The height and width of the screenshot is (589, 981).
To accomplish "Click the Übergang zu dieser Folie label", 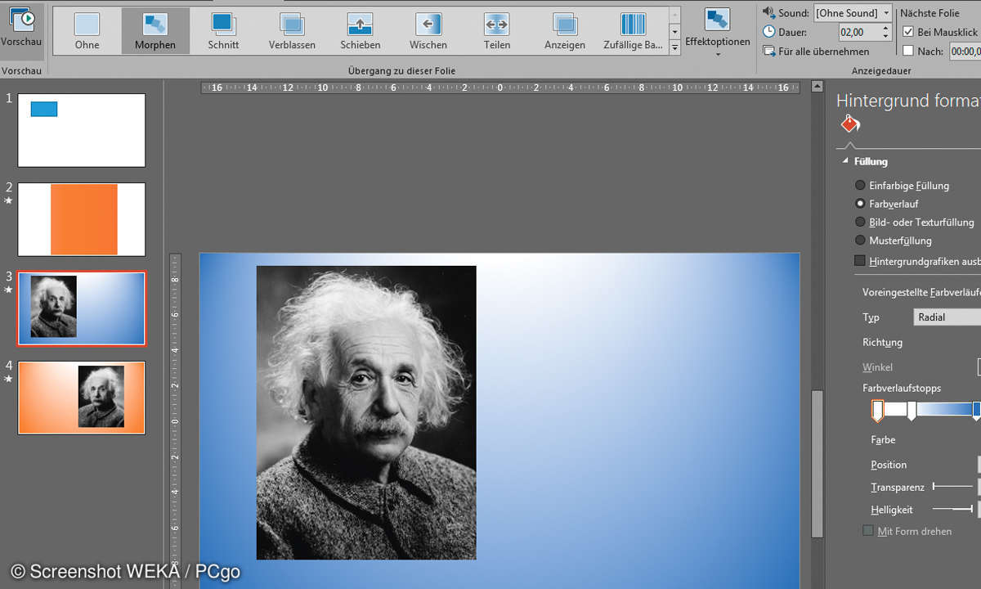I will tap(401, 71).
